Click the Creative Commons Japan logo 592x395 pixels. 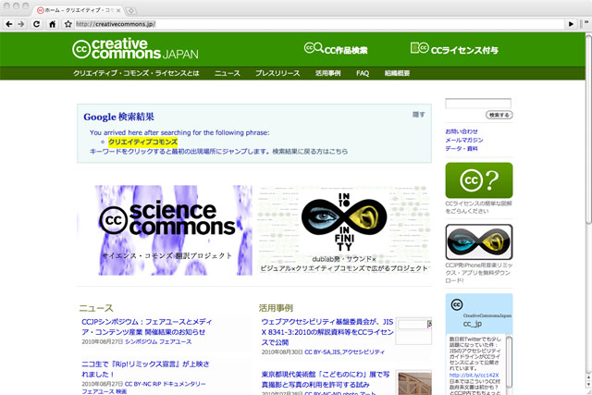135,49
